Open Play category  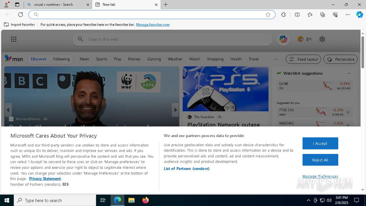[118, 59]
